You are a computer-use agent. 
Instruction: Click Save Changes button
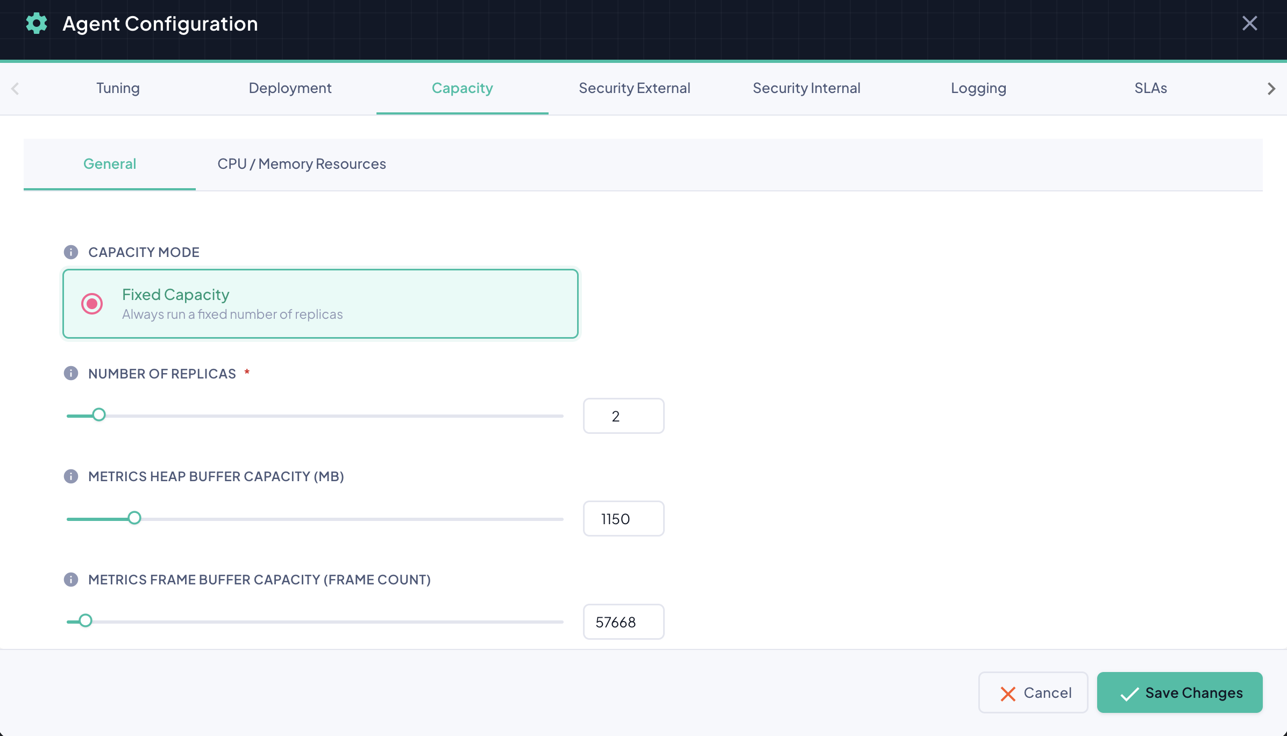coord(1180,692)
